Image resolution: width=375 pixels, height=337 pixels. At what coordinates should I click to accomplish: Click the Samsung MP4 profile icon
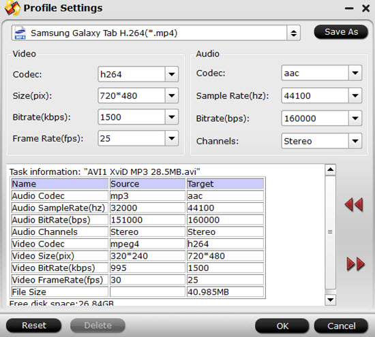click(x=20, y=33)
